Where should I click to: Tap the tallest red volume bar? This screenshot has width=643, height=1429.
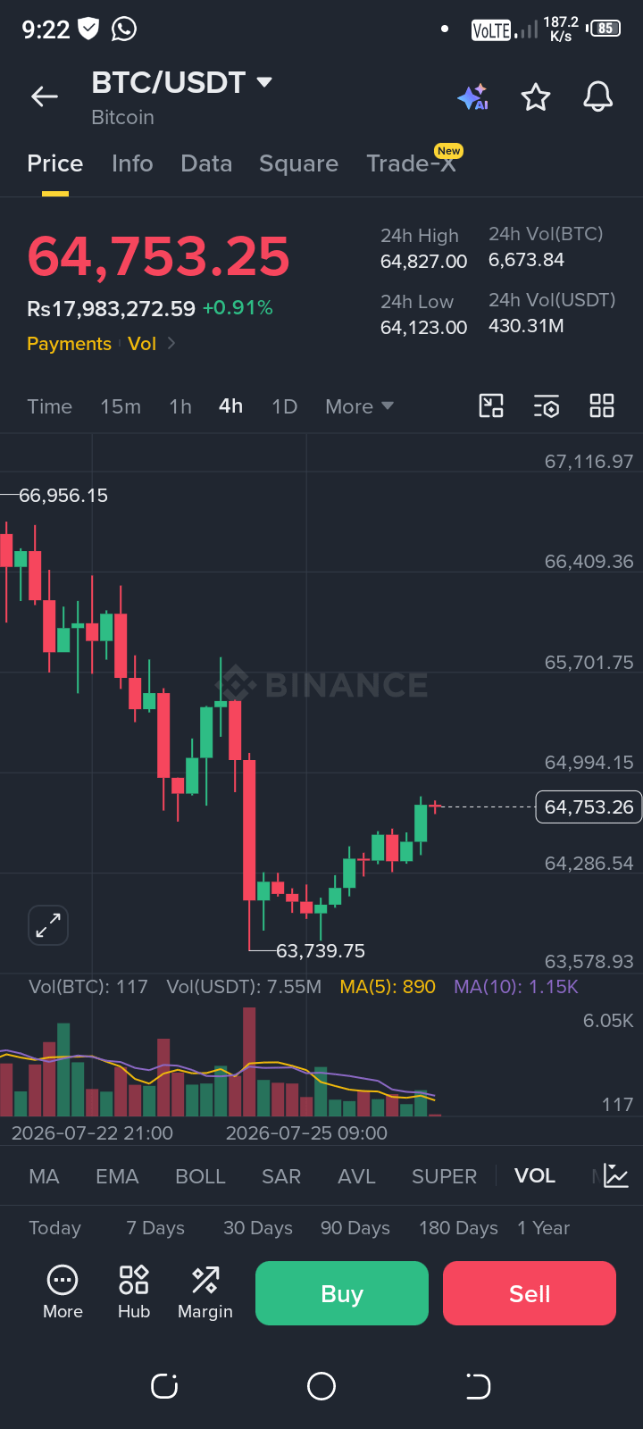coord(249,1061)
